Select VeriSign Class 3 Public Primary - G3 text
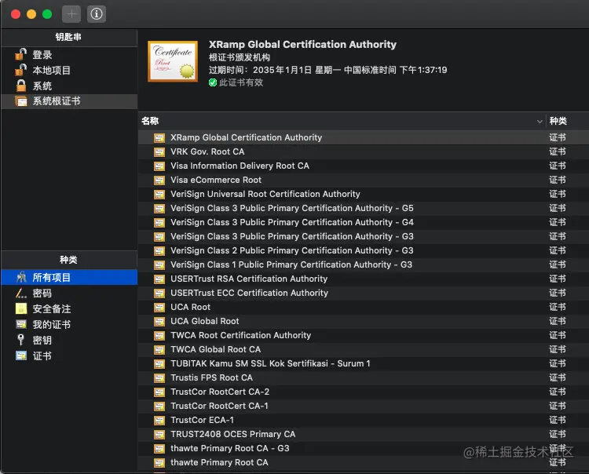Viewport: 589px width, 474px height. pos(292,236)
